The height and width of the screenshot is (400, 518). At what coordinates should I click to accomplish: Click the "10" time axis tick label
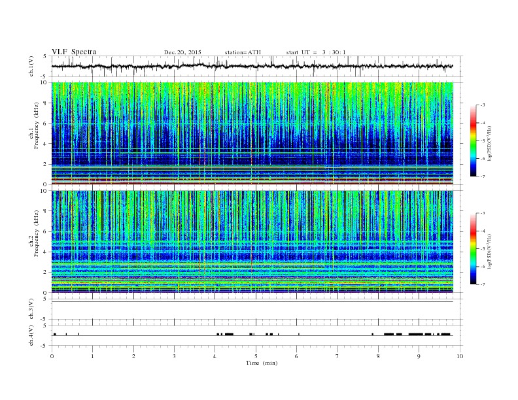click(x=460, y=356)
